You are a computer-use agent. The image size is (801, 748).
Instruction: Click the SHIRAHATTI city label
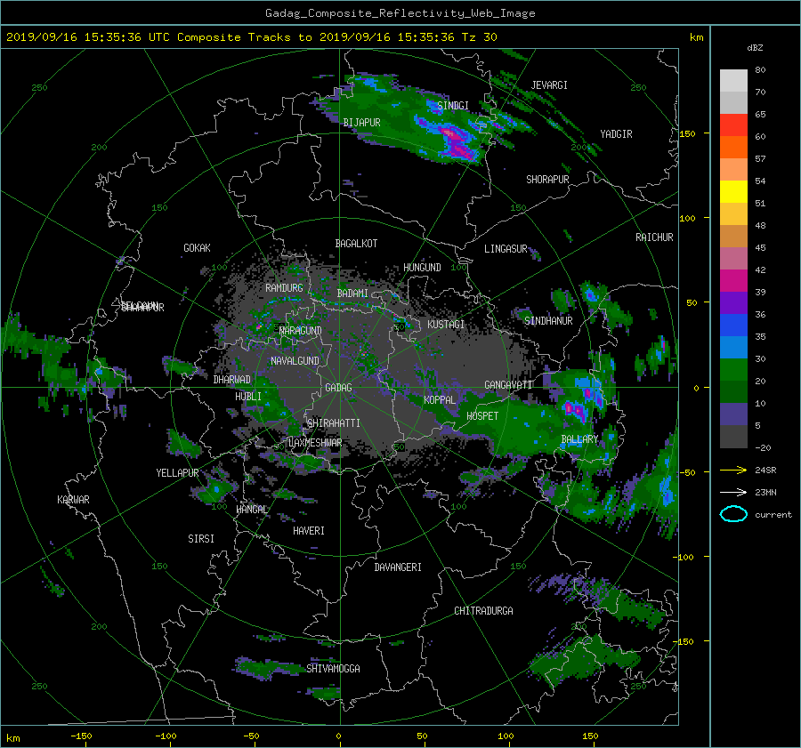(x=334, y=423)
